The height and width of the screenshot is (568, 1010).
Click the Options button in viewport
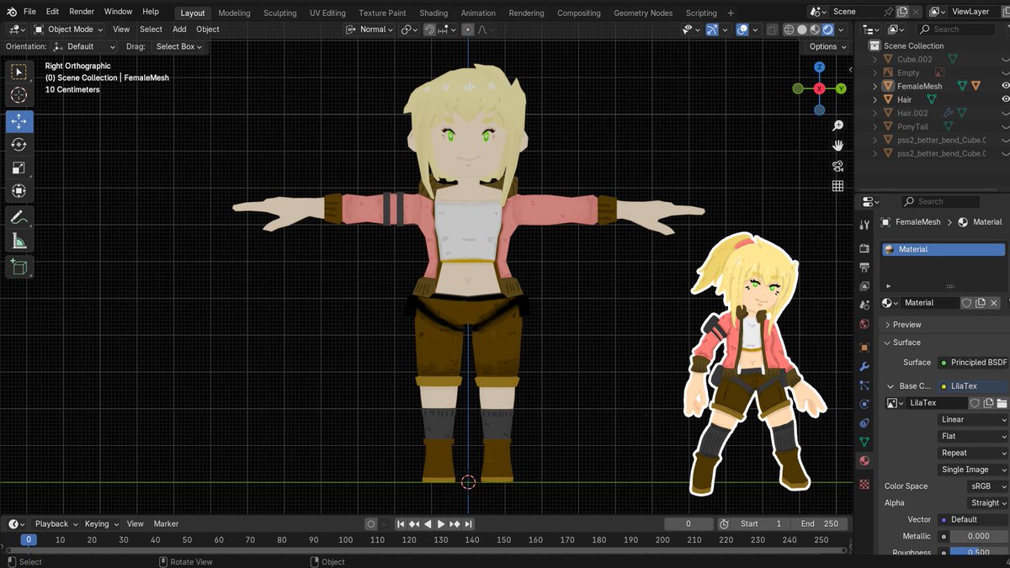coord(827,46)
